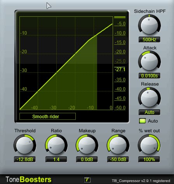Click the Threshold knob
This screenshot has height=184, width=174.
coord(25,145)
